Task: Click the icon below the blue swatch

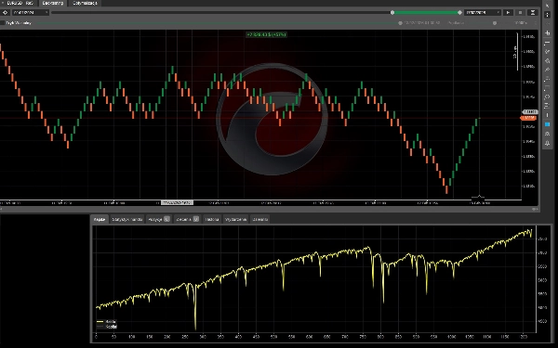Action: click(548, 134)
